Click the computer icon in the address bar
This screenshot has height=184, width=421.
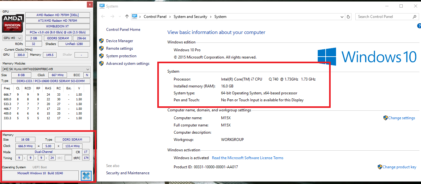tap(135, 17)
